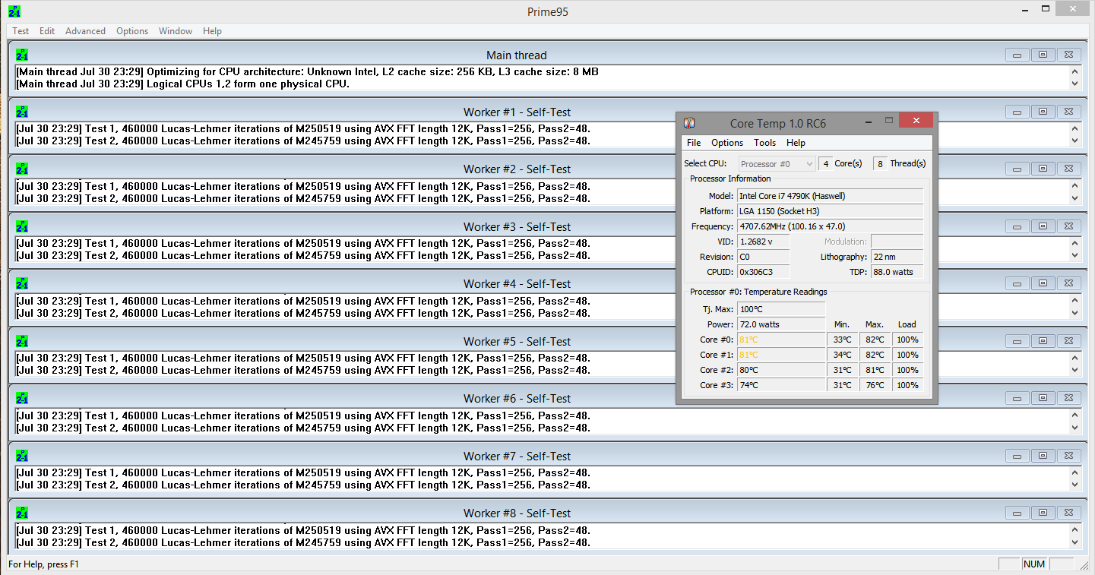Open Core Temp Help menu
1095x575 pixels.
click(796, 143)
